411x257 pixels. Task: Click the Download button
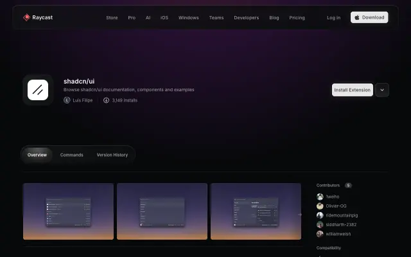point(369,17)
